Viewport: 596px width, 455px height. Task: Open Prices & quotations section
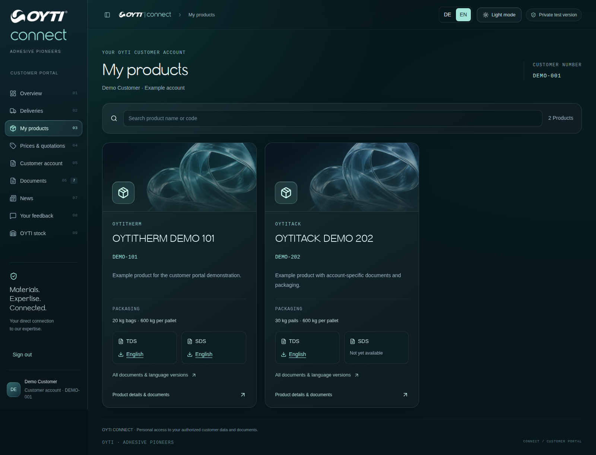44,146
